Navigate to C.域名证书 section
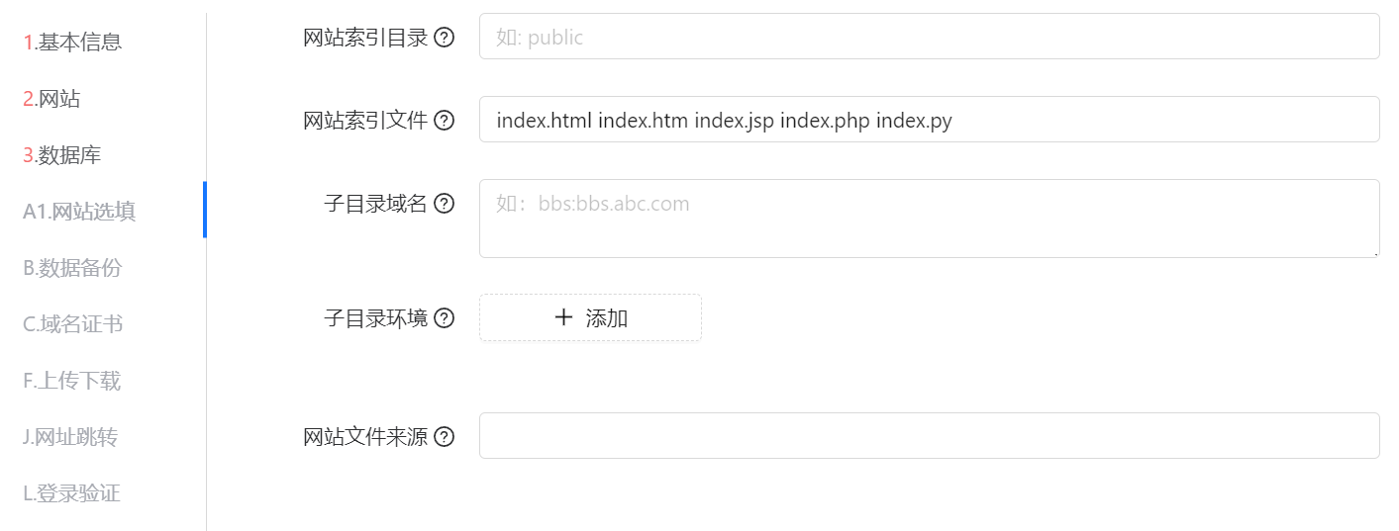This screenshot has width=1399, height=531. (72, 324)
